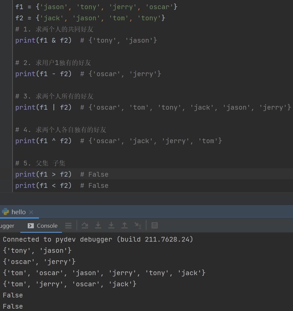Click the Step Over debug icon
Screen dimensions: 293x311
point(85,225)
